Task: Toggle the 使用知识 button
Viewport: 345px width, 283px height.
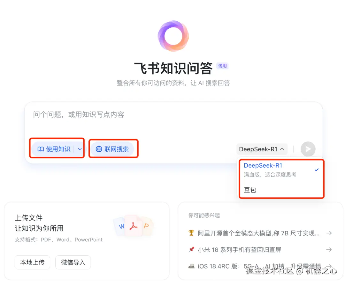Action: (54, 149)
